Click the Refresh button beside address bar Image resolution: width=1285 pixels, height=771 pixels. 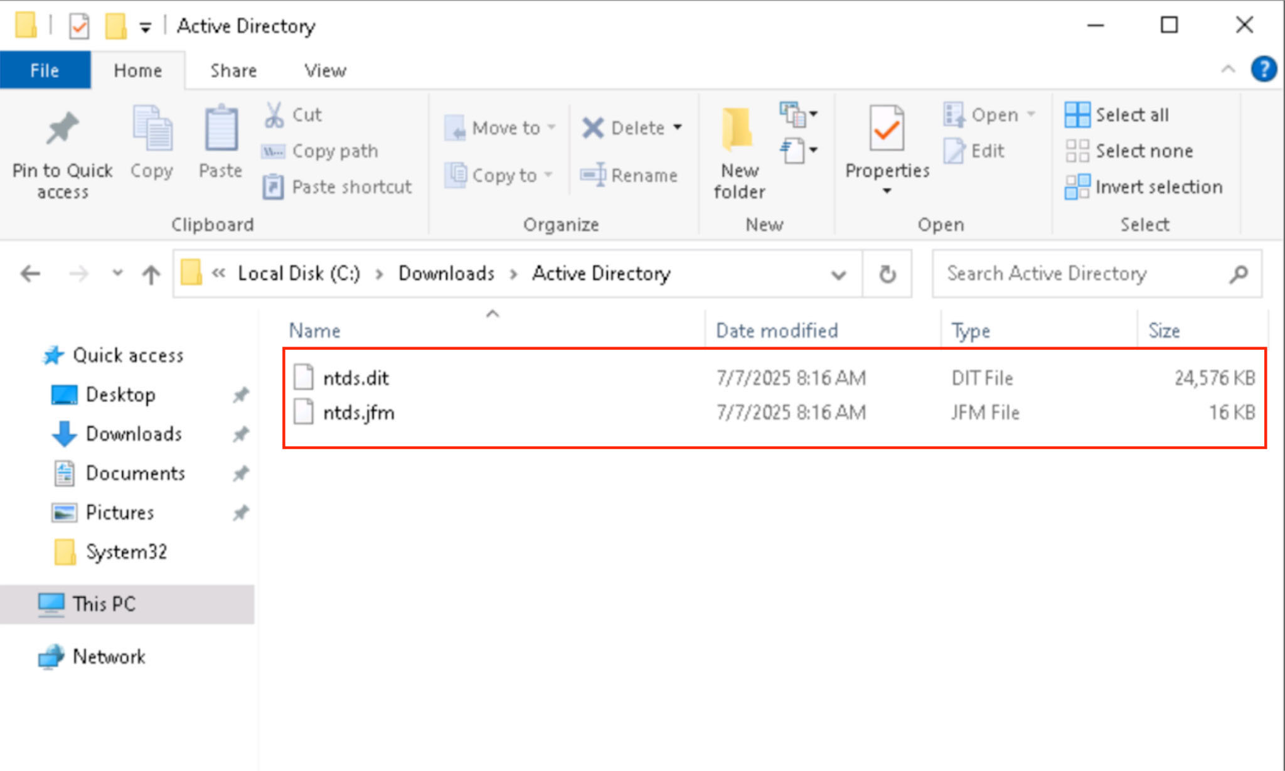pos(887,274)
